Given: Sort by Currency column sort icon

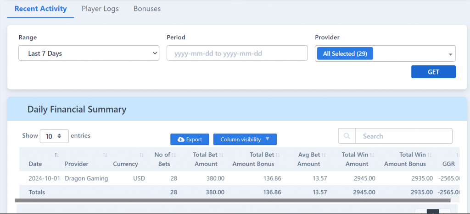Looking at the screenshot, I should (x=141, y=155).
